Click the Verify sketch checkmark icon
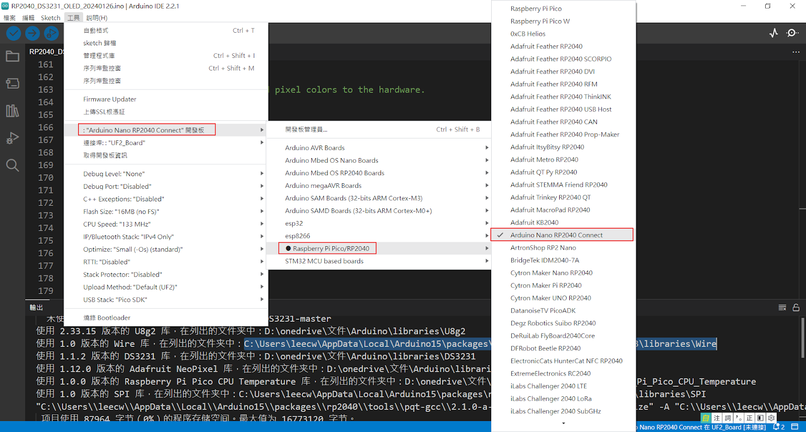Screen dimensions: 806x432 [x=14, y=33]
